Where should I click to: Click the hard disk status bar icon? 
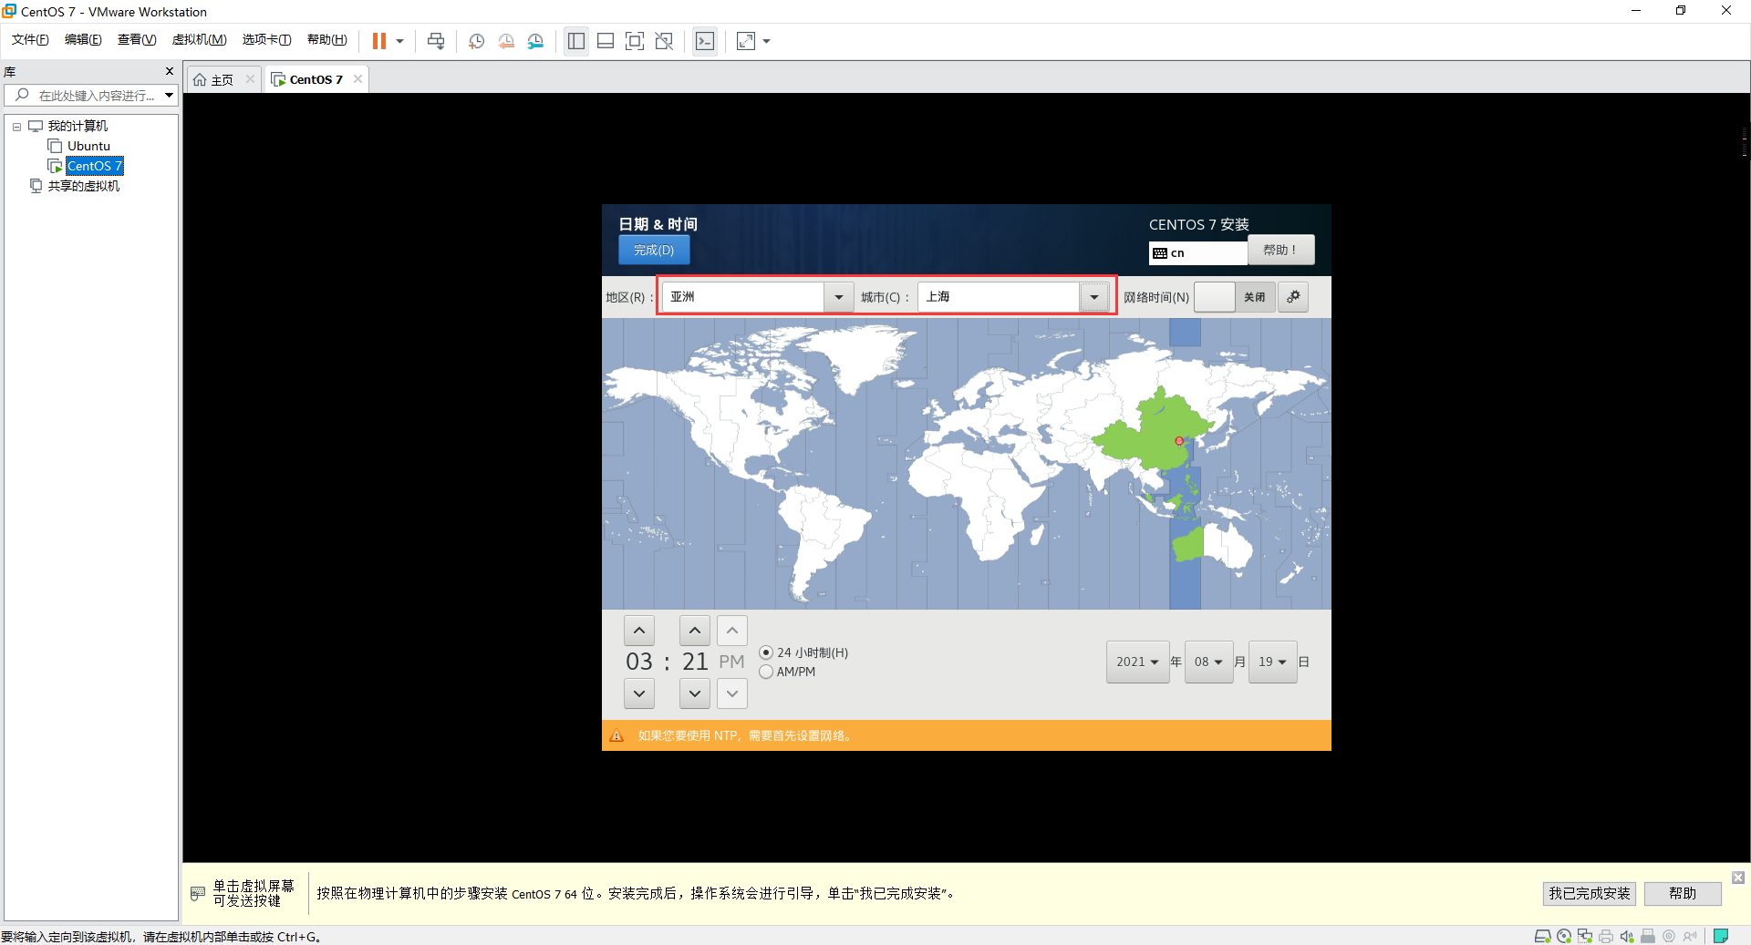(1543, 936)
